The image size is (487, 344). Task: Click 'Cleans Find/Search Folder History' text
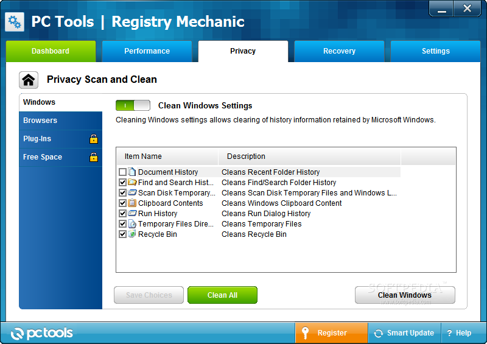tap(279, 183)
